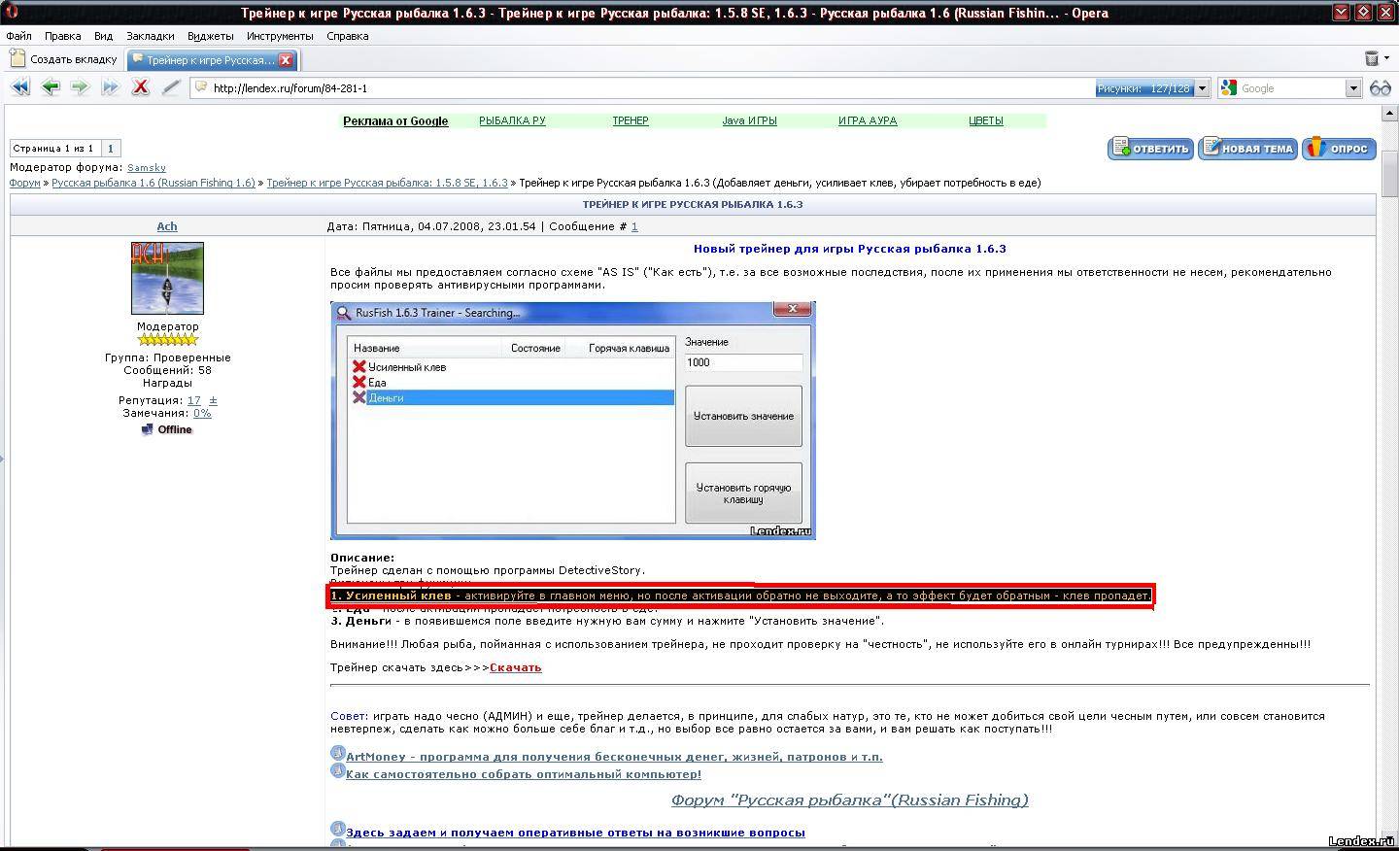Viewport: 1399px width, 851px height.
Task: Go back using the green Back arrow
Action: point(51,87)
